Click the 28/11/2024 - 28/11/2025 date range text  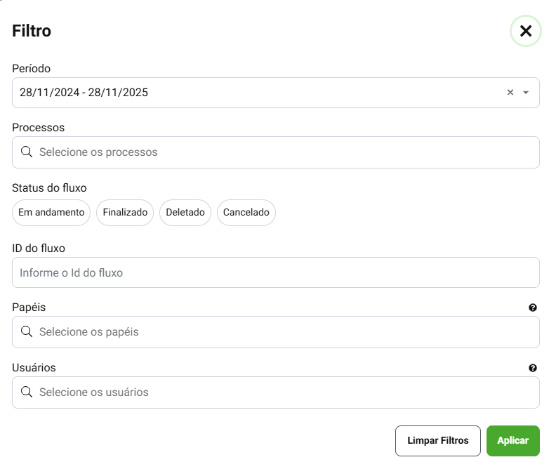(84, 93)
